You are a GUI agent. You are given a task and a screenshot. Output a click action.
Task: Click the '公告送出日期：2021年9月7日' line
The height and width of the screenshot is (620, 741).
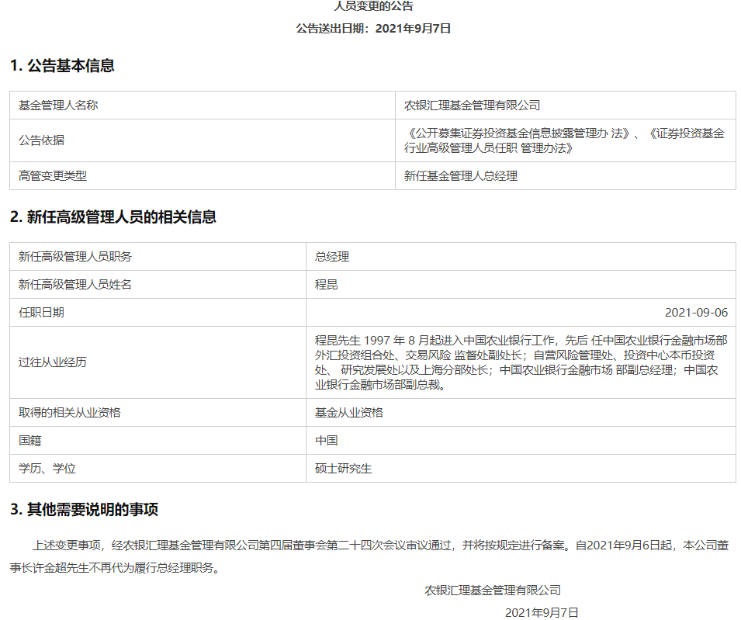pos(373,29)
